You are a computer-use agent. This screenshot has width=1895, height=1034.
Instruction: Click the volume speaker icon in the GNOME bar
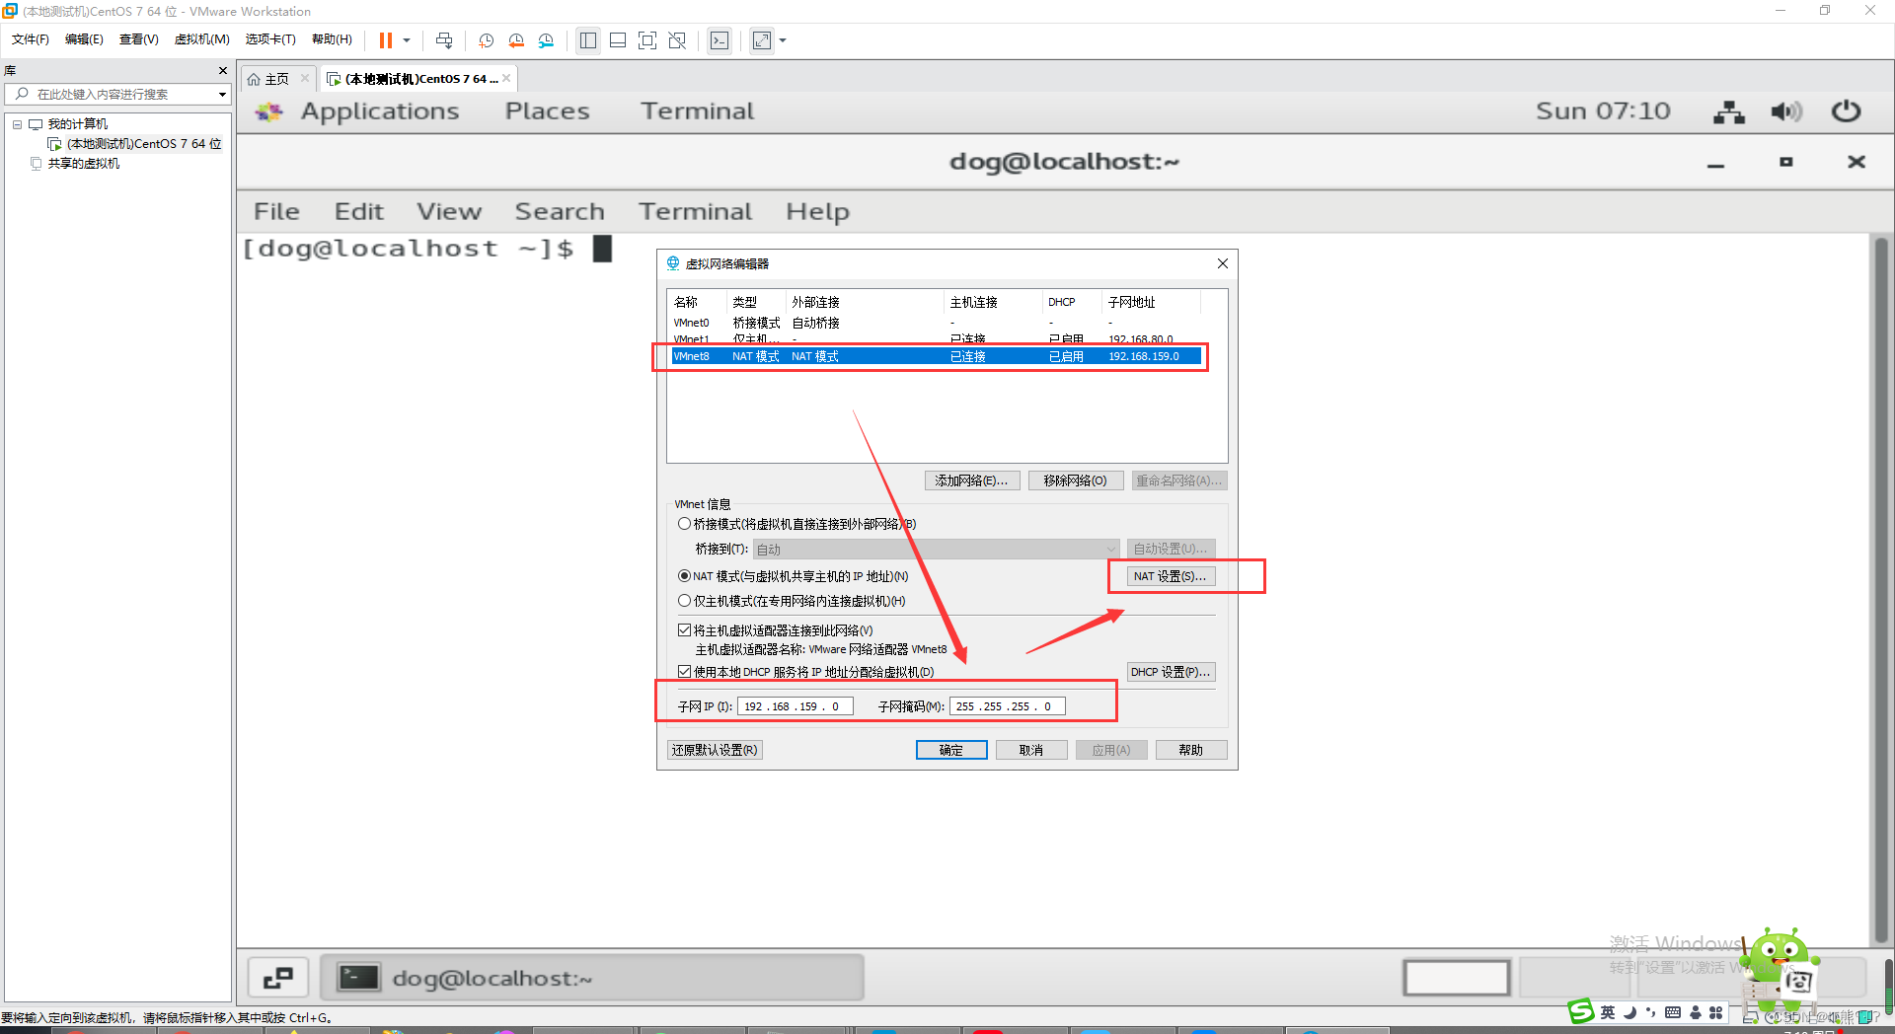coord(1786,111)
